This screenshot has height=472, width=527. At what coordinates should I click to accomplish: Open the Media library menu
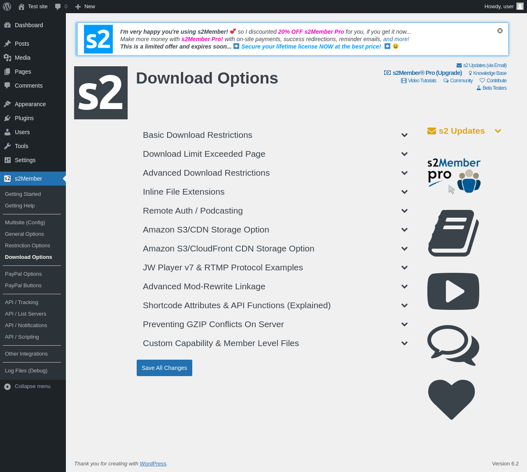pos(33,58)
